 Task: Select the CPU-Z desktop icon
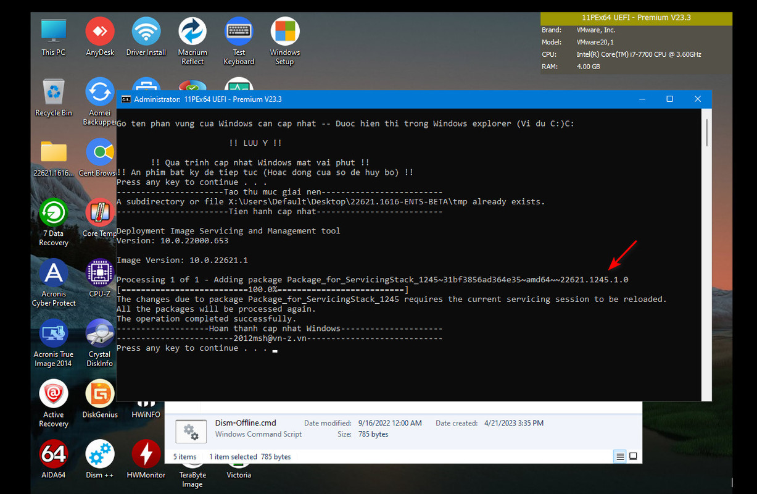pos(100,278)
